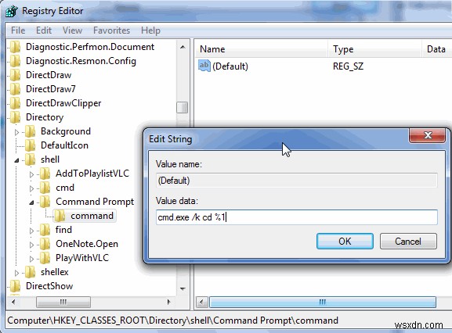Collapse the Command Prompt key
The image size is (452, 333).
(x=31, y=202)
